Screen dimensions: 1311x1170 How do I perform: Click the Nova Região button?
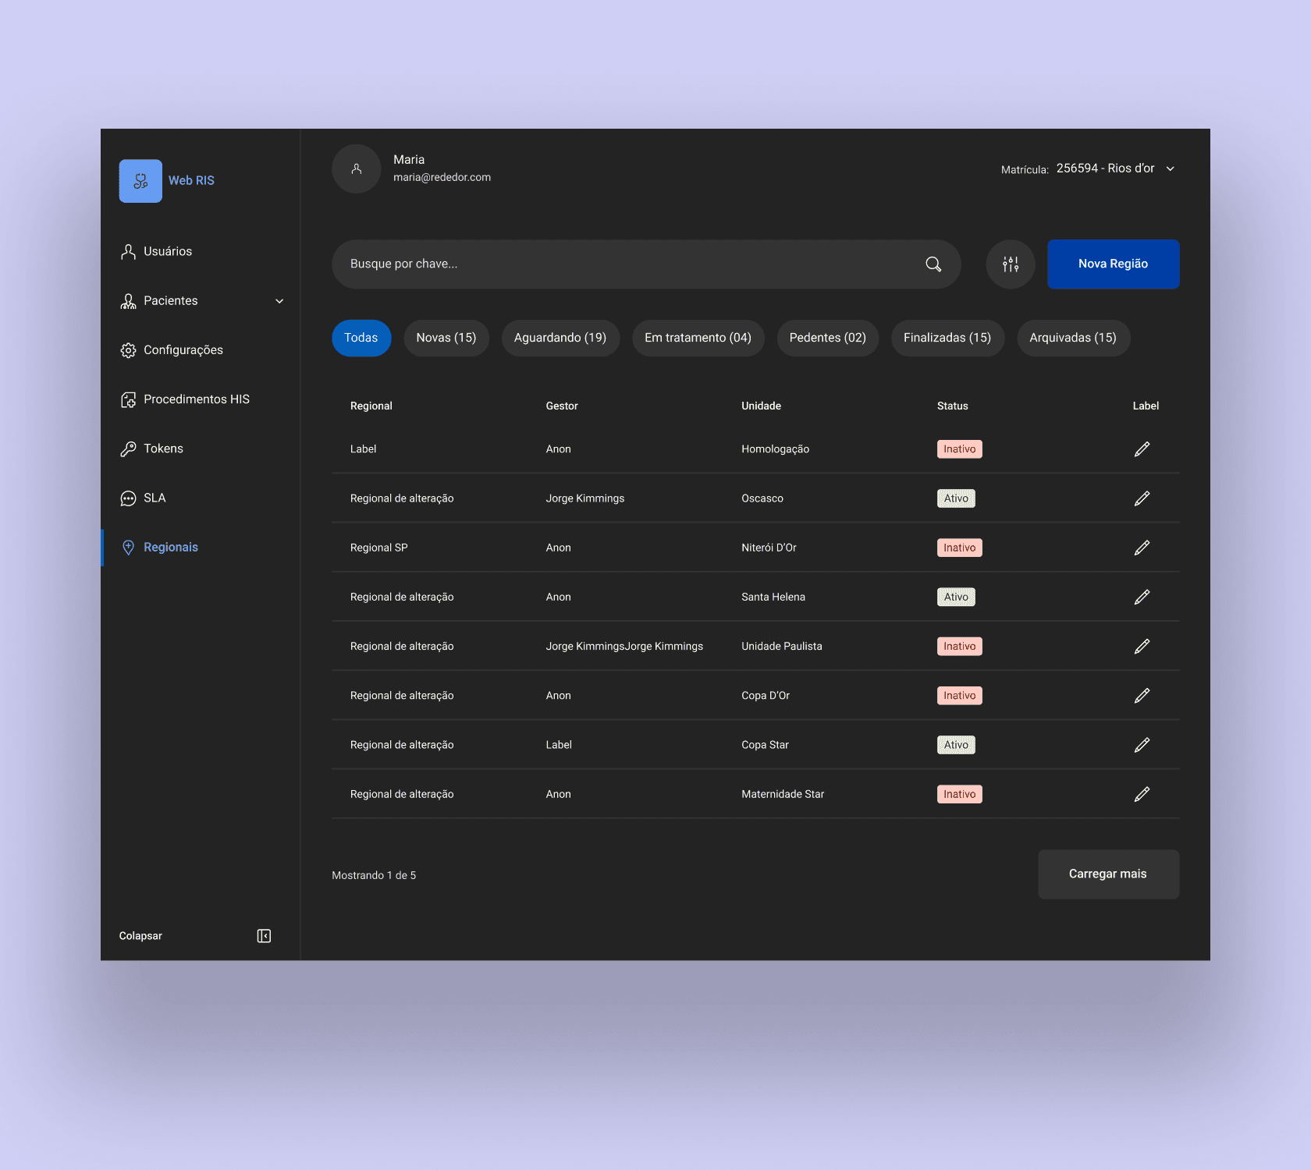pyautogui.click(x=1113, y=264)
